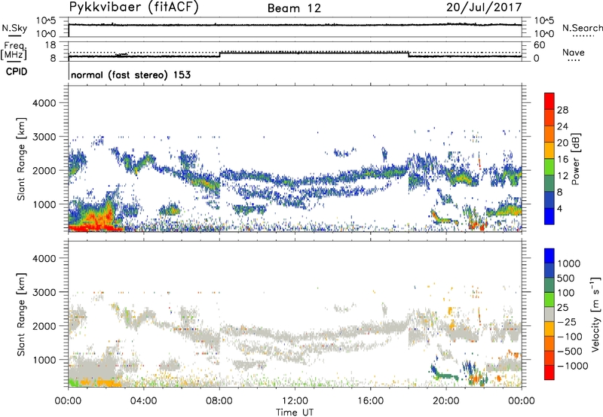This screenshot has height=417, width=603.
Task: Click the '60' Nave axis value
Action: (540, 45)
